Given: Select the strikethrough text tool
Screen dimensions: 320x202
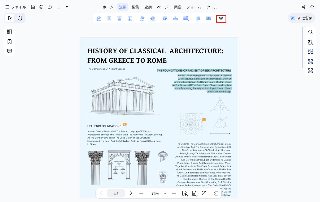Looking at the screenshot, I should click(119, 18).
